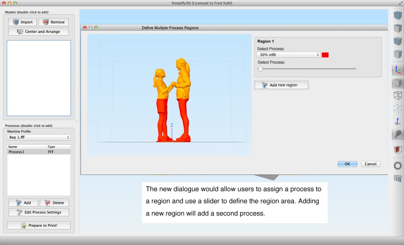Confirm with the OK button
This screenshot has height=245, width=404.
[x=347, y=164]
